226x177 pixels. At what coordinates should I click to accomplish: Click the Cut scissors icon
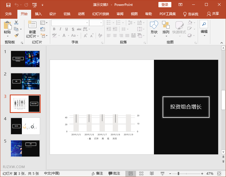click(16, 23)
